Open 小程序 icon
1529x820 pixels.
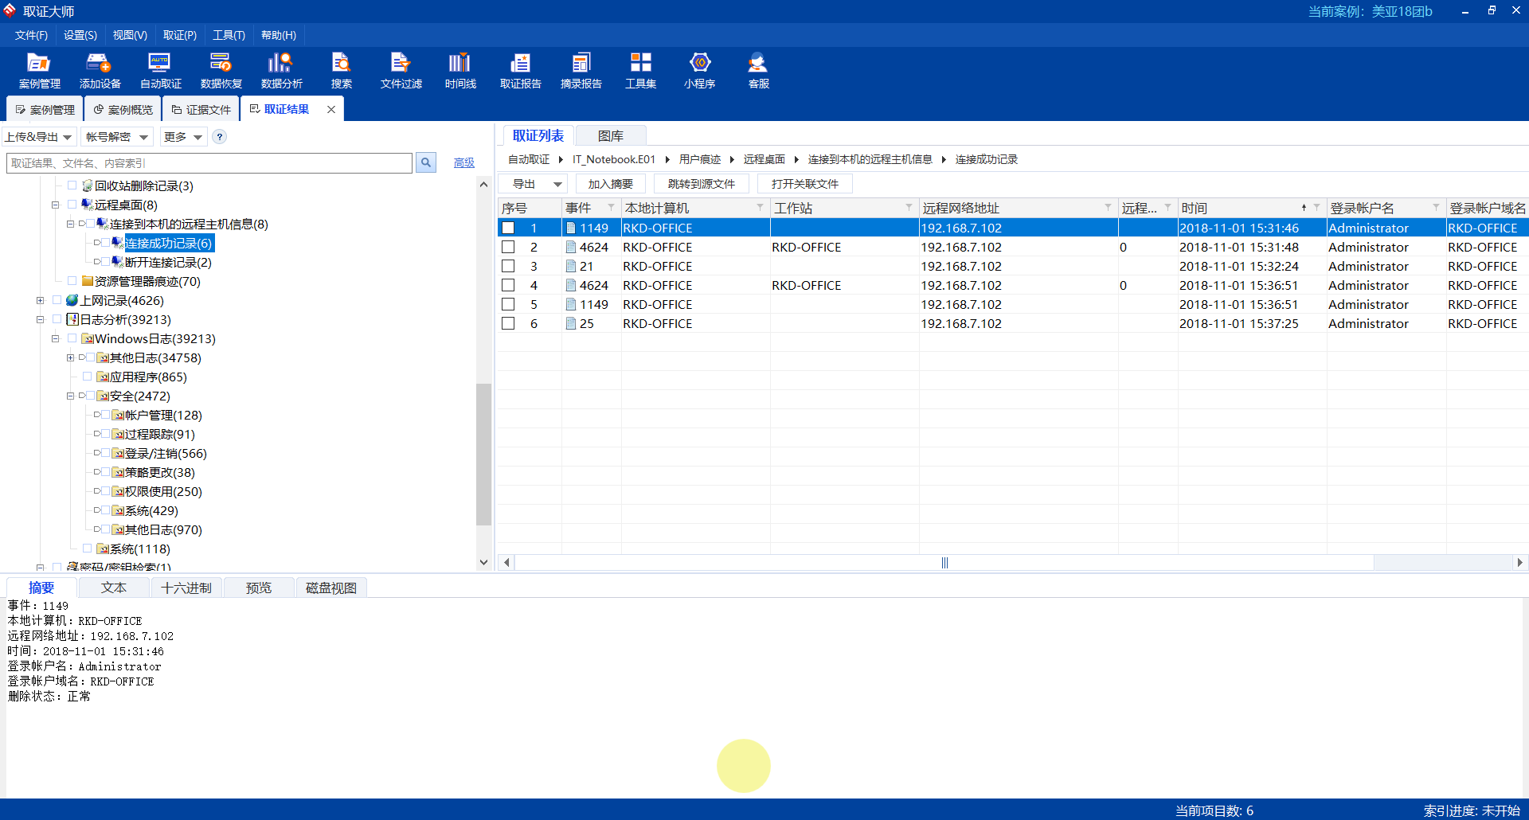699,71
